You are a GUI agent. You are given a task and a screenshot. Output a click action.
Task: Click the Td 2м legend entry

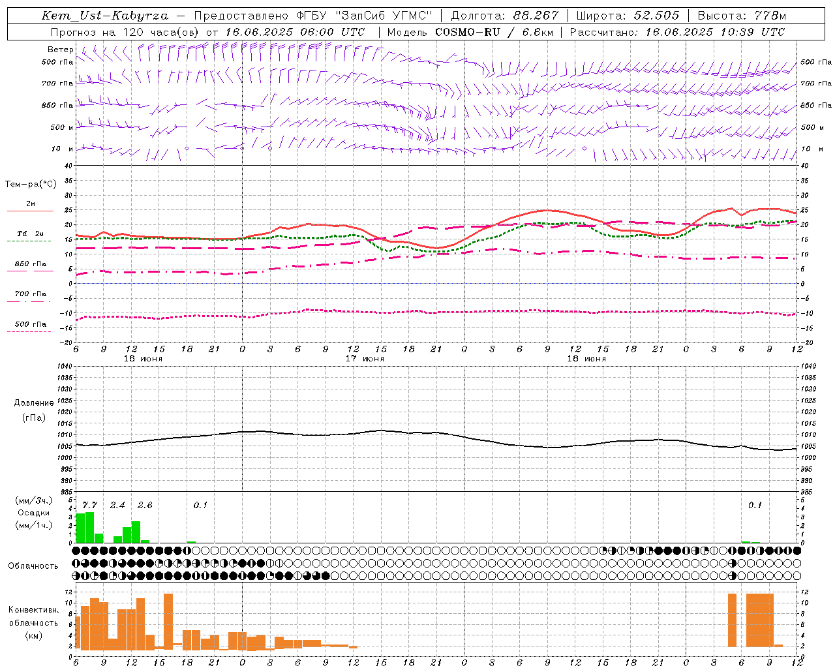pos(31,234)
